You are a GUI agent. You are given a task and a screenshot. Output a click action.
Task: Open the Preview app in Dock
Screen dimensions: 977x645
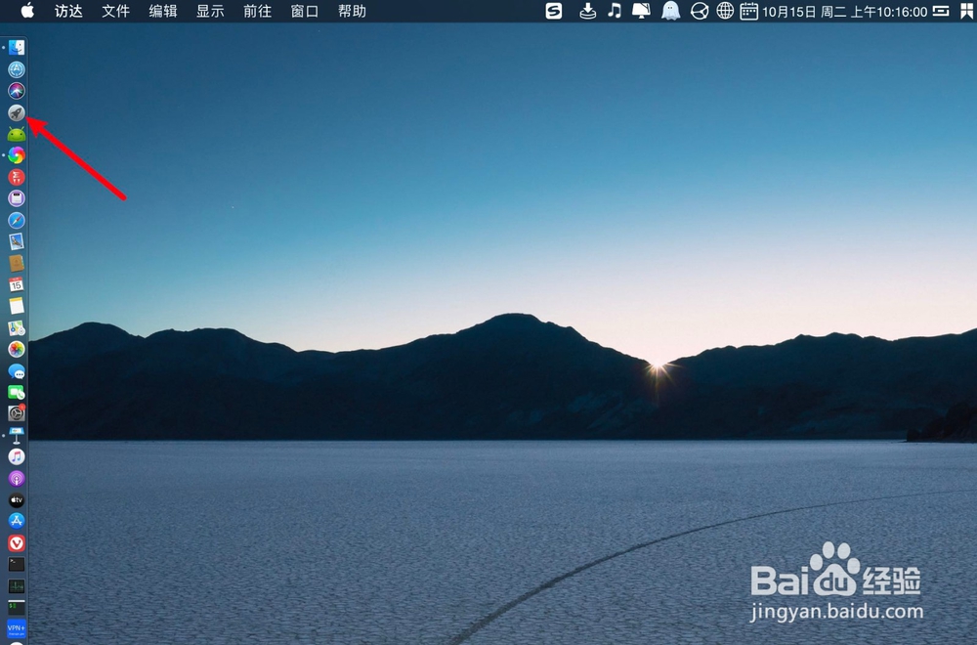click(17, 241)
